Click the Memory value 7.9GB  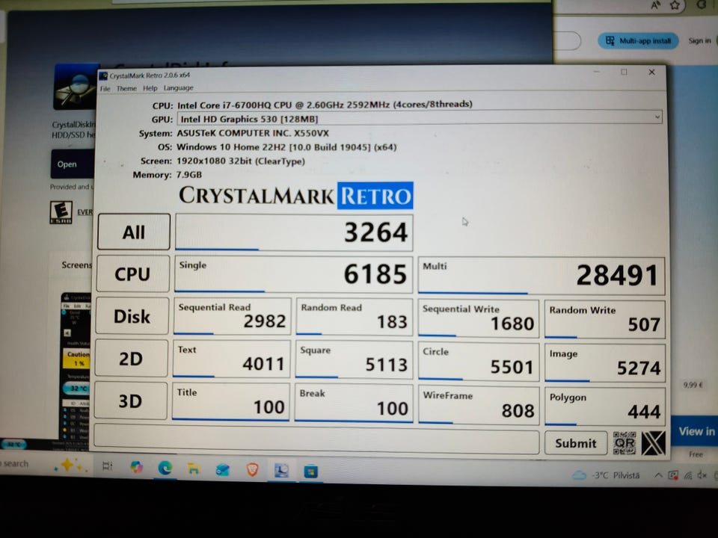coord(189,175)
